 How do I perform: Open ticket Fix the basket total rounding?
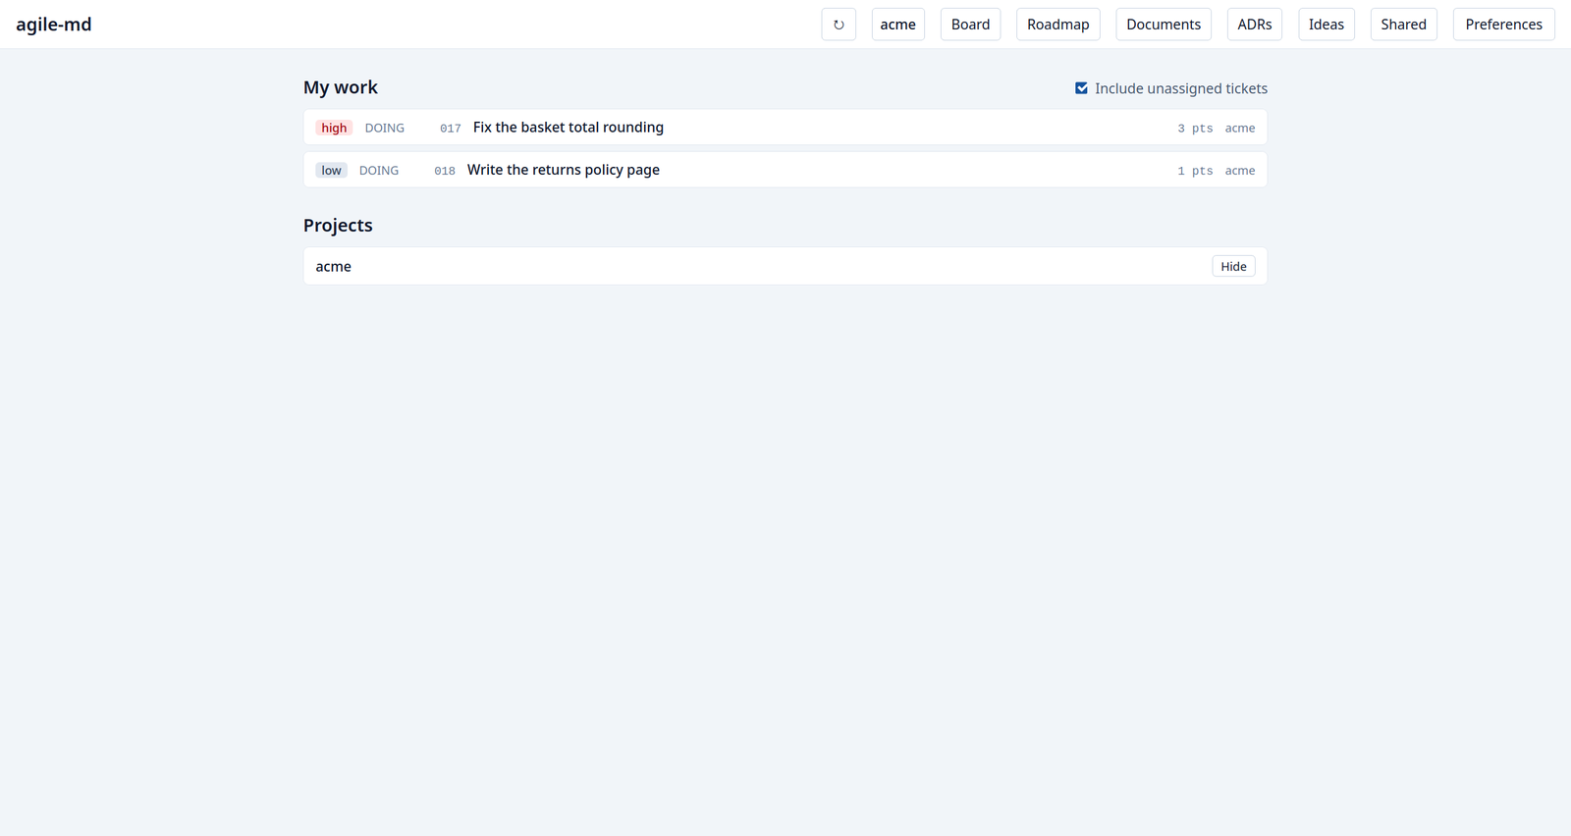569,128
